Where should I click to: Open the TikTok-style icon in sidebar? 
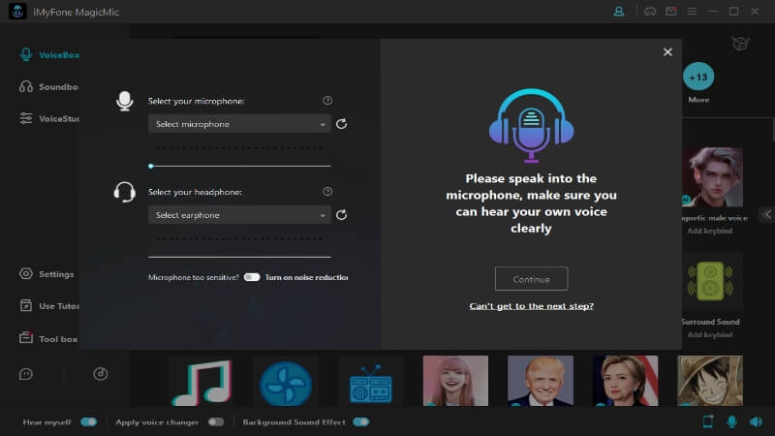[101, 374]
